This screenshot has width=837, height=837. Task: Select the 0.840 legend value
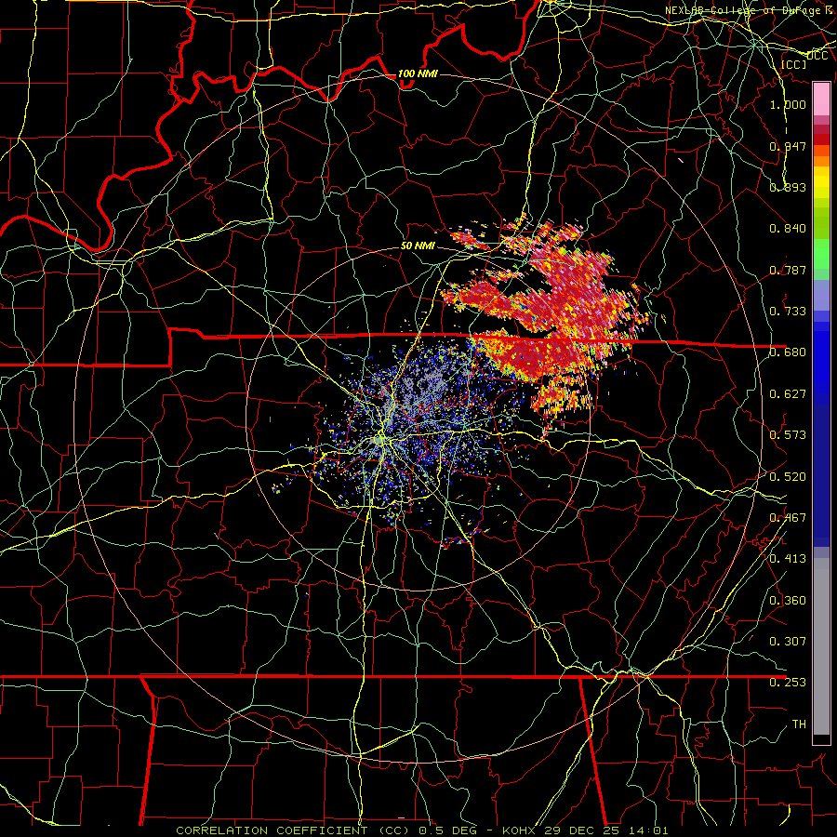788,228
